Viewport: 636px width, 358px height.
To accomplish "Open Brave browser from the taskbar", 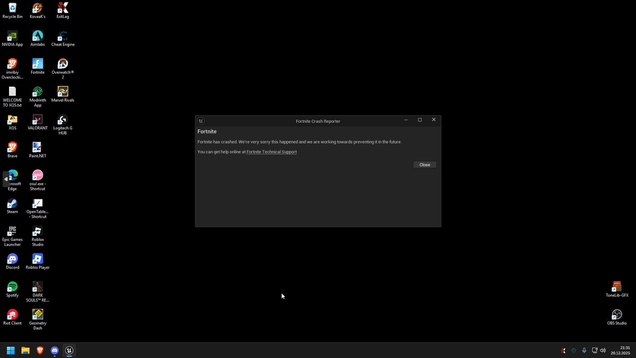I will click(40, 350).
